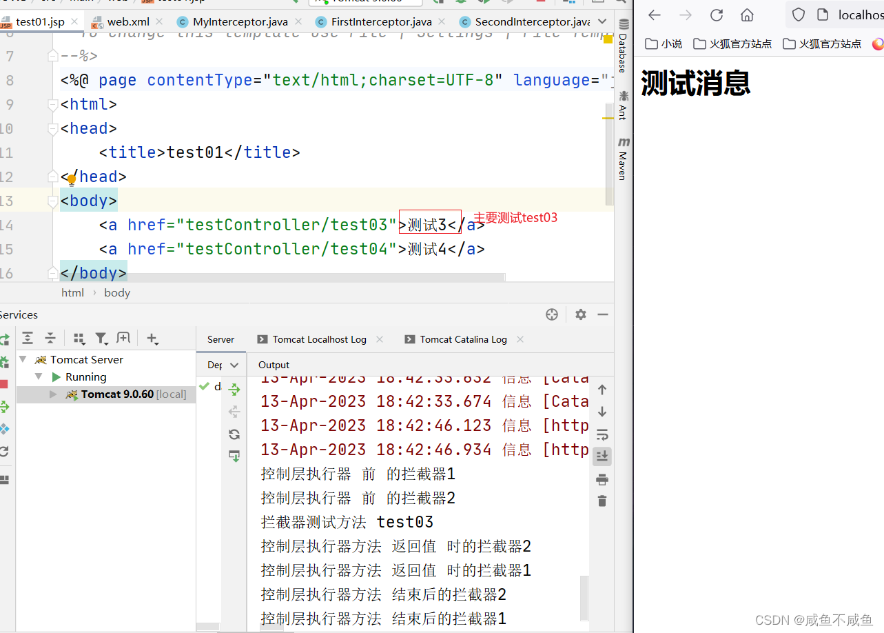Image resolution: width=884 pixels, height=633 pixels.
Task: Open the Ant tool window
Action: coord(623,105)
